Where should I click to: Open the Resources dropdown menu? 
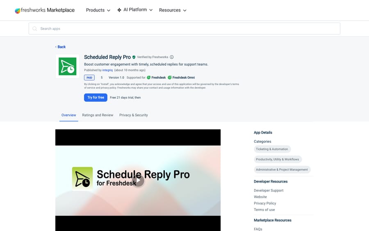click(173, 10)
